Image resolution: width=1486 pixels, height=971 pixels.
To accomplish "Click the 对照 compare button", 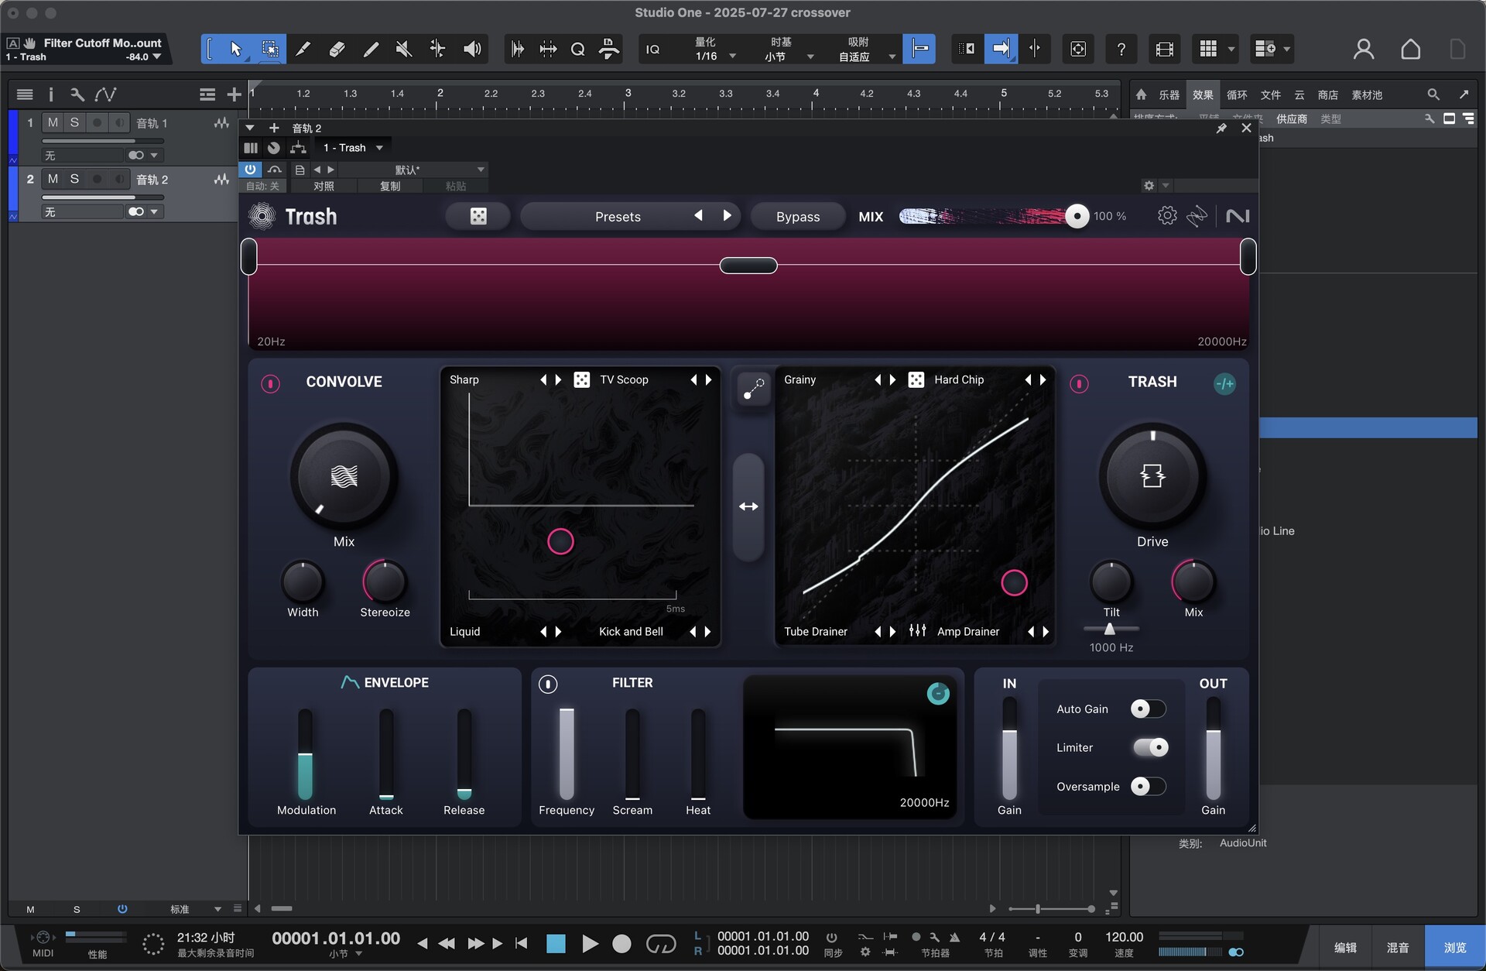I will [x=324, y=186].
